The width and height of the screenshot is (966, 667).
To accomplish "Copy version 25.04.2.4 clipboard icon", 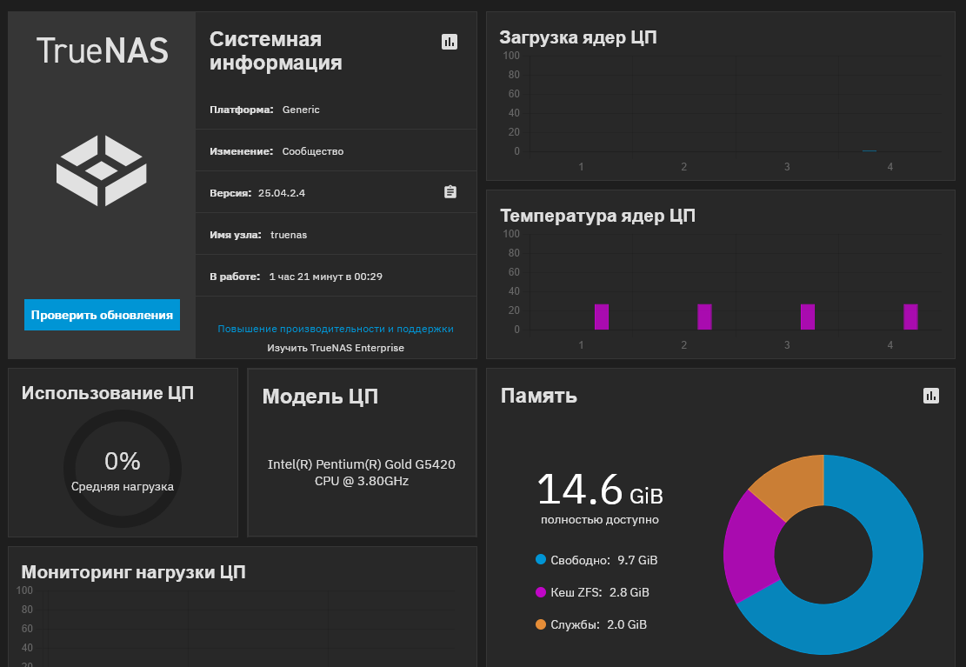I will [450, 192].
